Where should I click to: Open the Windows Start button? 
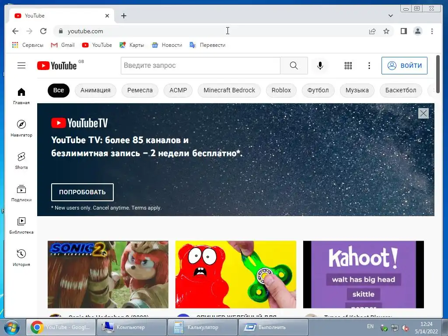(11, 327)
